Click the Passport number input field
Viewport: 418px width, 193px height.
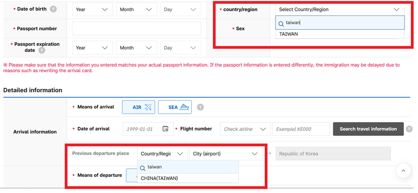pos(136,29)
